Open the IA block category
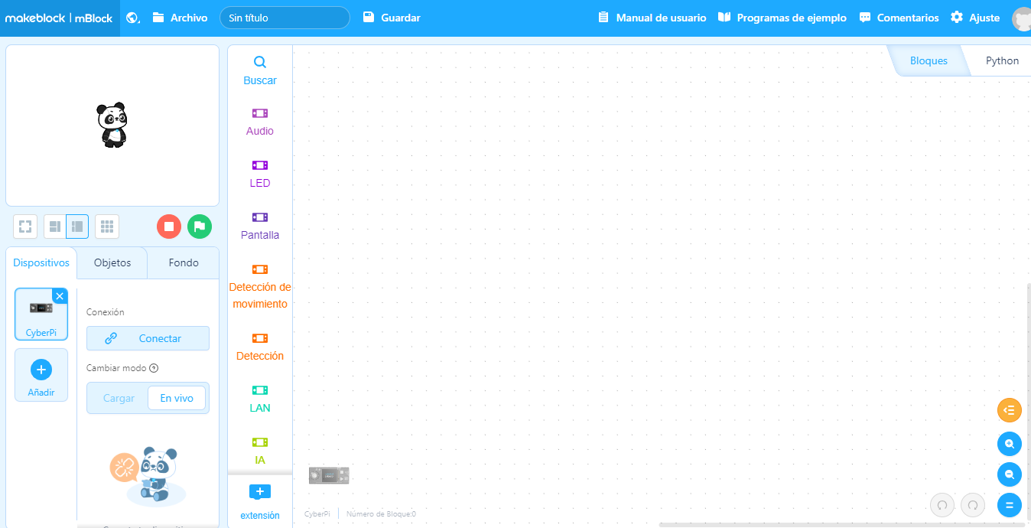The height and width of the screenshot is (528, 1031). pos(260,451)
